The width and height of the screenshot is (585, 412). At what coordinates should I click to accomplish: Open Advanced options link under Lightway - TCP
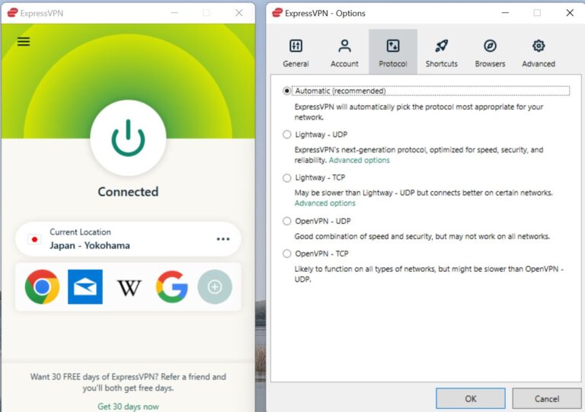point(325,203)
